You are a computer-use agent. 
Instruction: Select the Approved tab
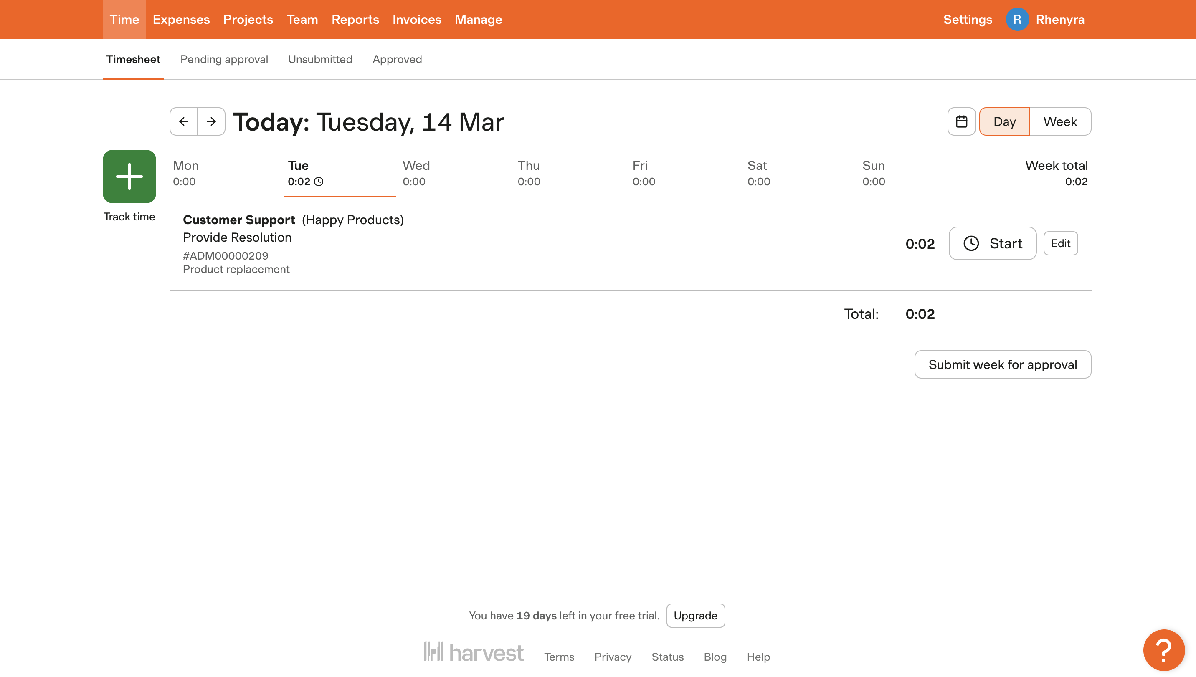[398, 59]
